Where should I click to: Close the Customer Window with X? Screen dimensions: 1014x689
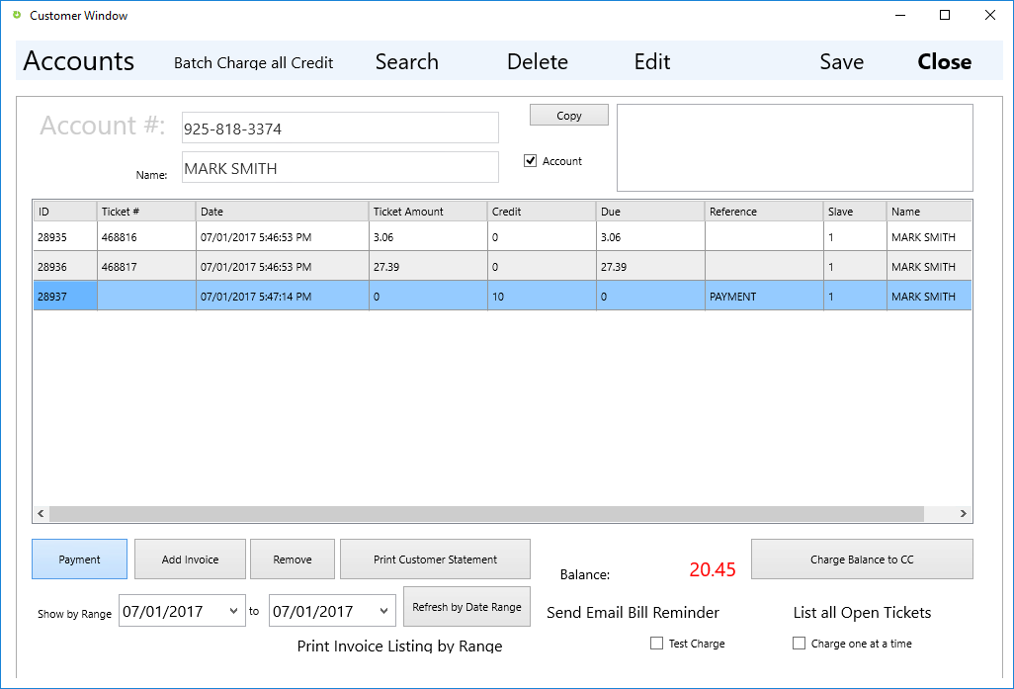point(990,15)
